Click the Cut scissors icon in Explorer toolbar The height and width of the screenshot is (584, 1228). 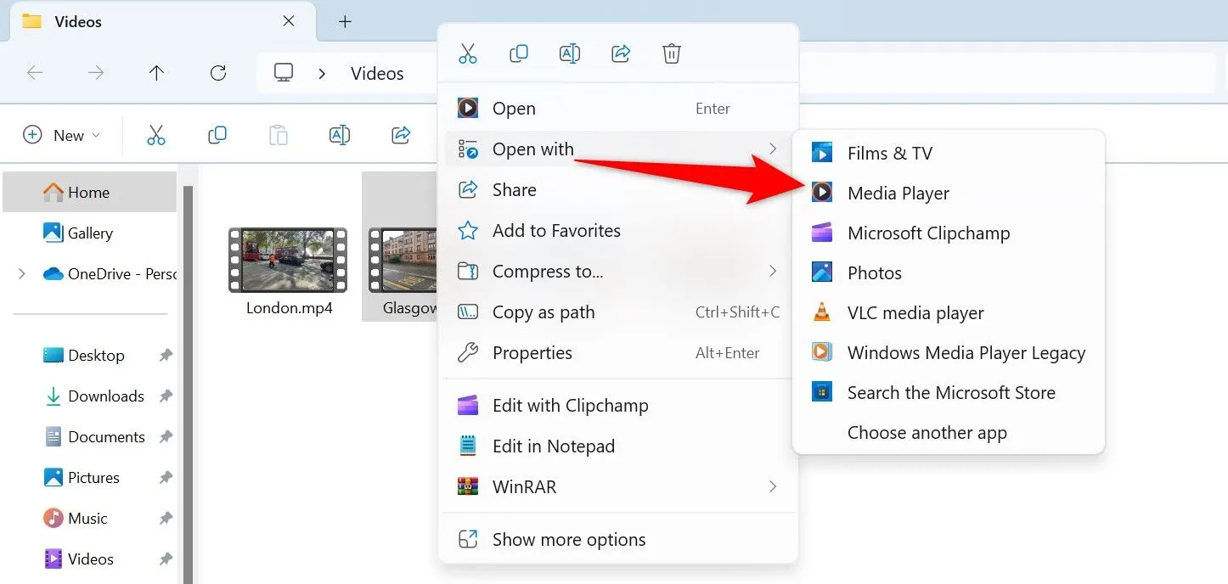click(156, 135)
